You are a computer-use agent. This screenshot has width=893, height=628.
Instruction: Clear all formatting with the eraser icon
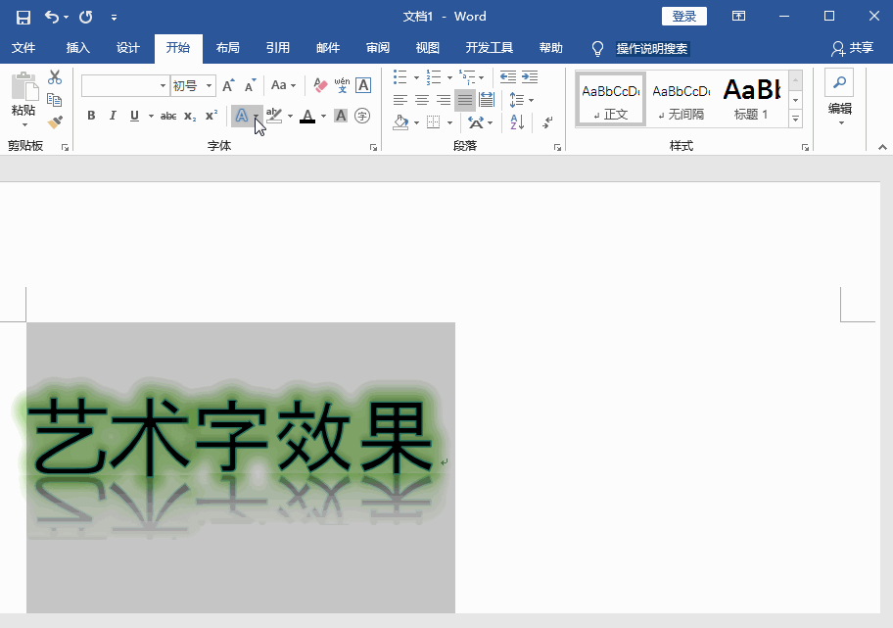click(x=319, y=86)
